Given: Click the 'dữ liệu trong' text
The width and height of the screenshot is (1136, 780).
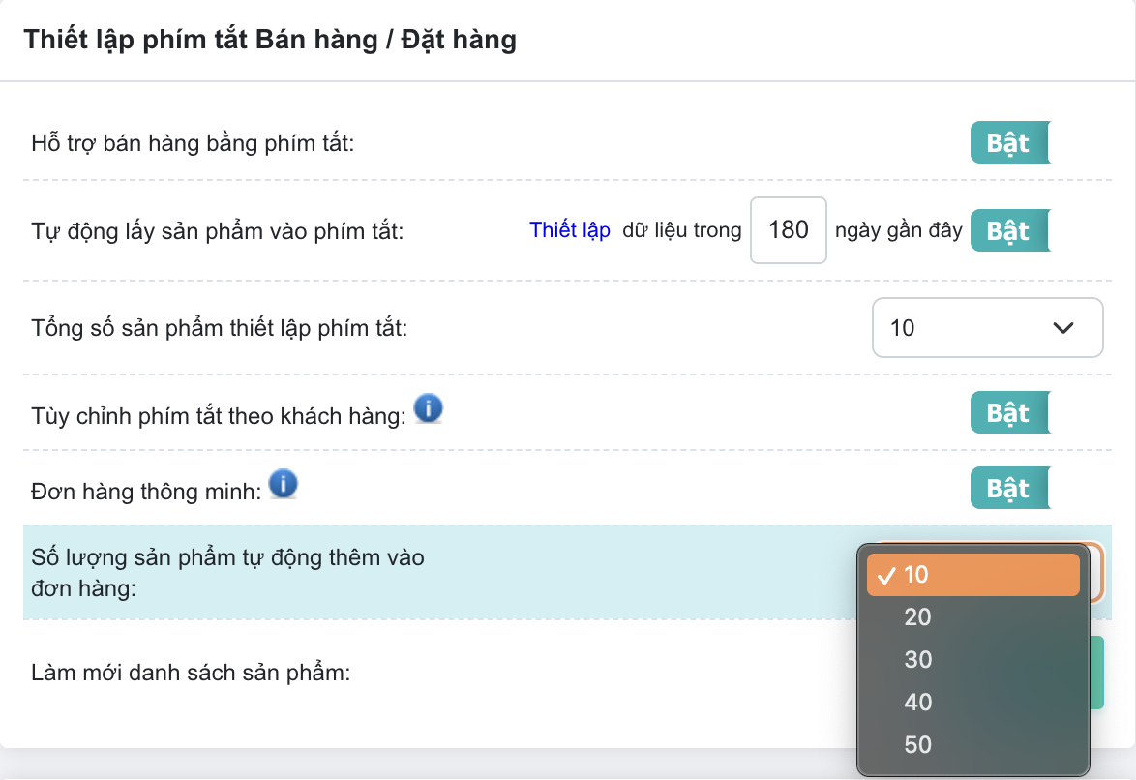Looking at the screenshot, I should tap(682, 230).
